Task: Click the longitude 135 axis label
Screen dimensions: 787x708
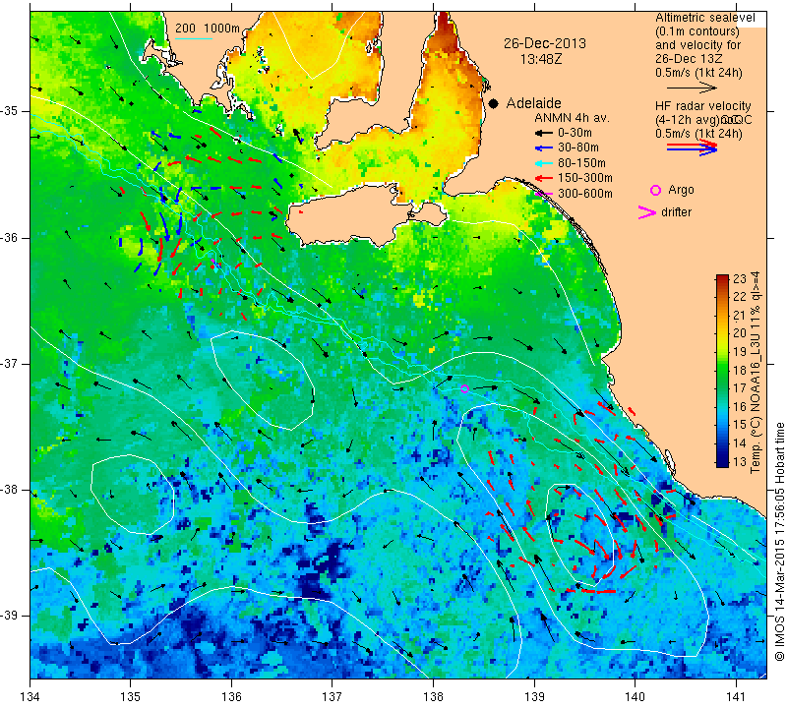Action: pos(131,697)
